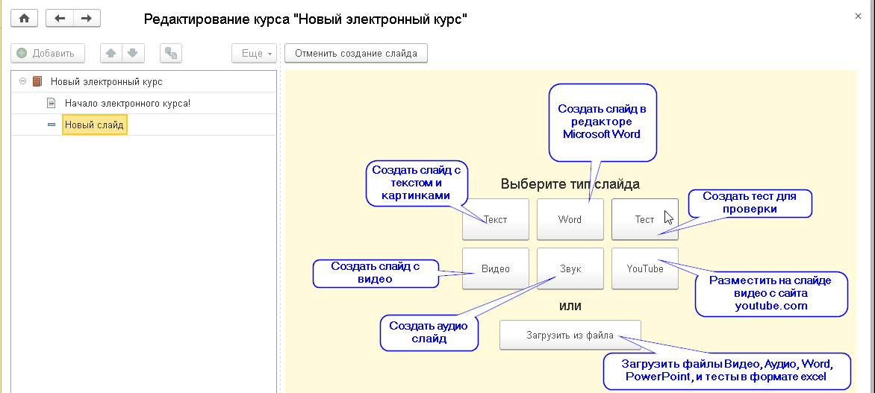Choose the "Видео" slide type
Screen dimensions: 875x393
(x=496, y=268)
